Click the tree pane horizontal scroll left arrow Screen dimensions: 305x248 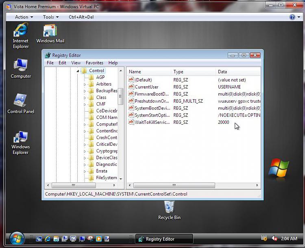(48, 185)
